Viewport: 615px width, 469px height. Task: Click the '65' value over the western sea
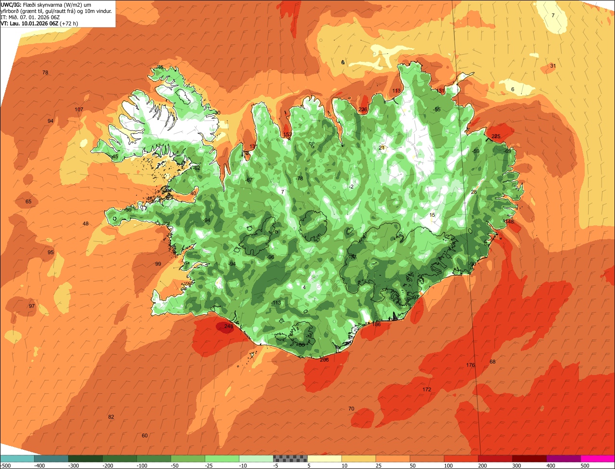coord(28,202)
